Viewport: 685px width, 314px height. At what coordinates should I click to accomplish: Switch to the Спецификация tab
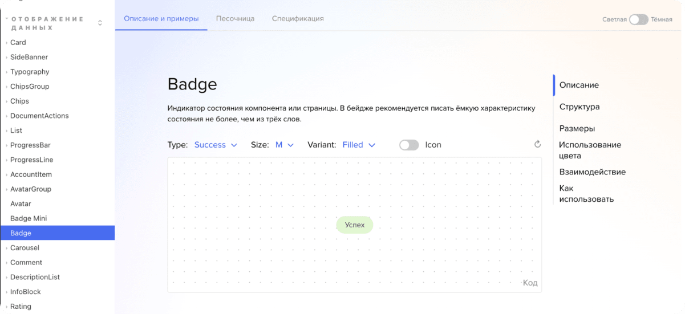tap(298, 18)
